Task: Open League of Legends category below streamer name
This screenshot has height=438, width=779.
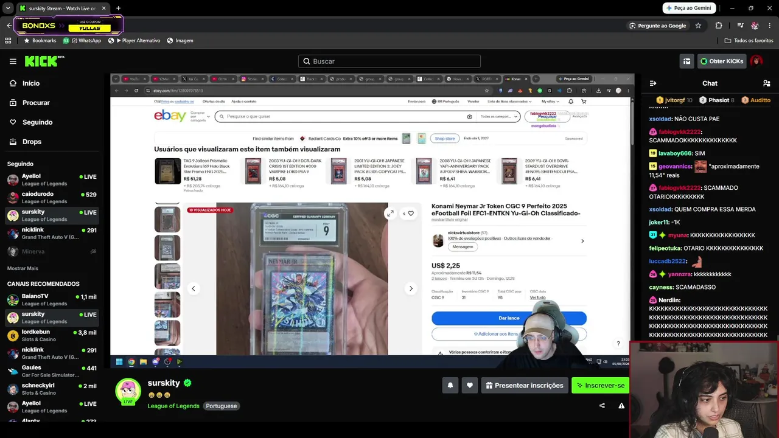Action: click(x=173, y=406)
